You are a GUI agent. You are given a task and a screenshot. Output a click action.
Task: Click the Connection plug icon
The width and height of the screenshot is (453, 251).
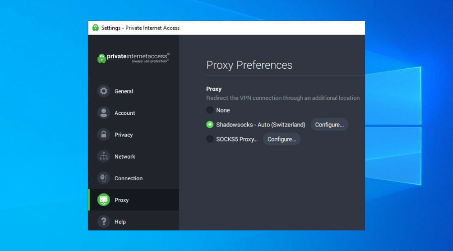tap(104, 178)
